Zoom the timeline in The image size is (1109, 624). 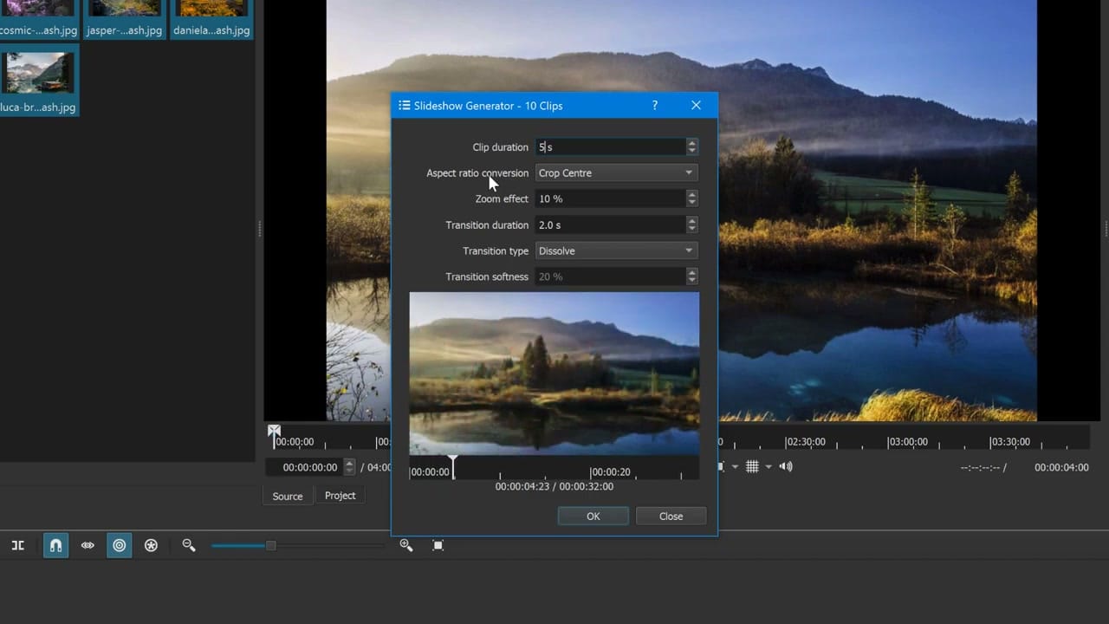[405, 545]
